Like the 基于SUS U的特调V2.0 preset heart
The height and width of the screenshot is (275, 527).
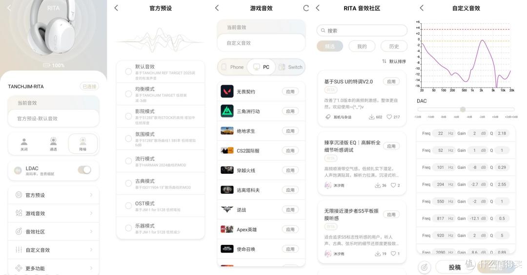(x=389, y=117)
